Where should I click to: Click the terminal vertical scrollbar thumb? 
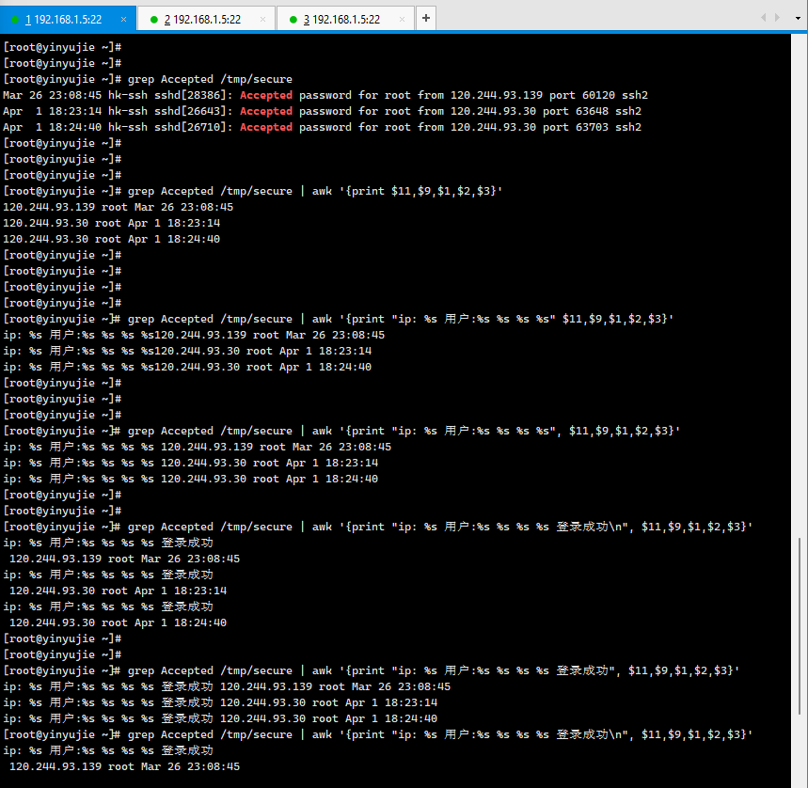[800, 625]
